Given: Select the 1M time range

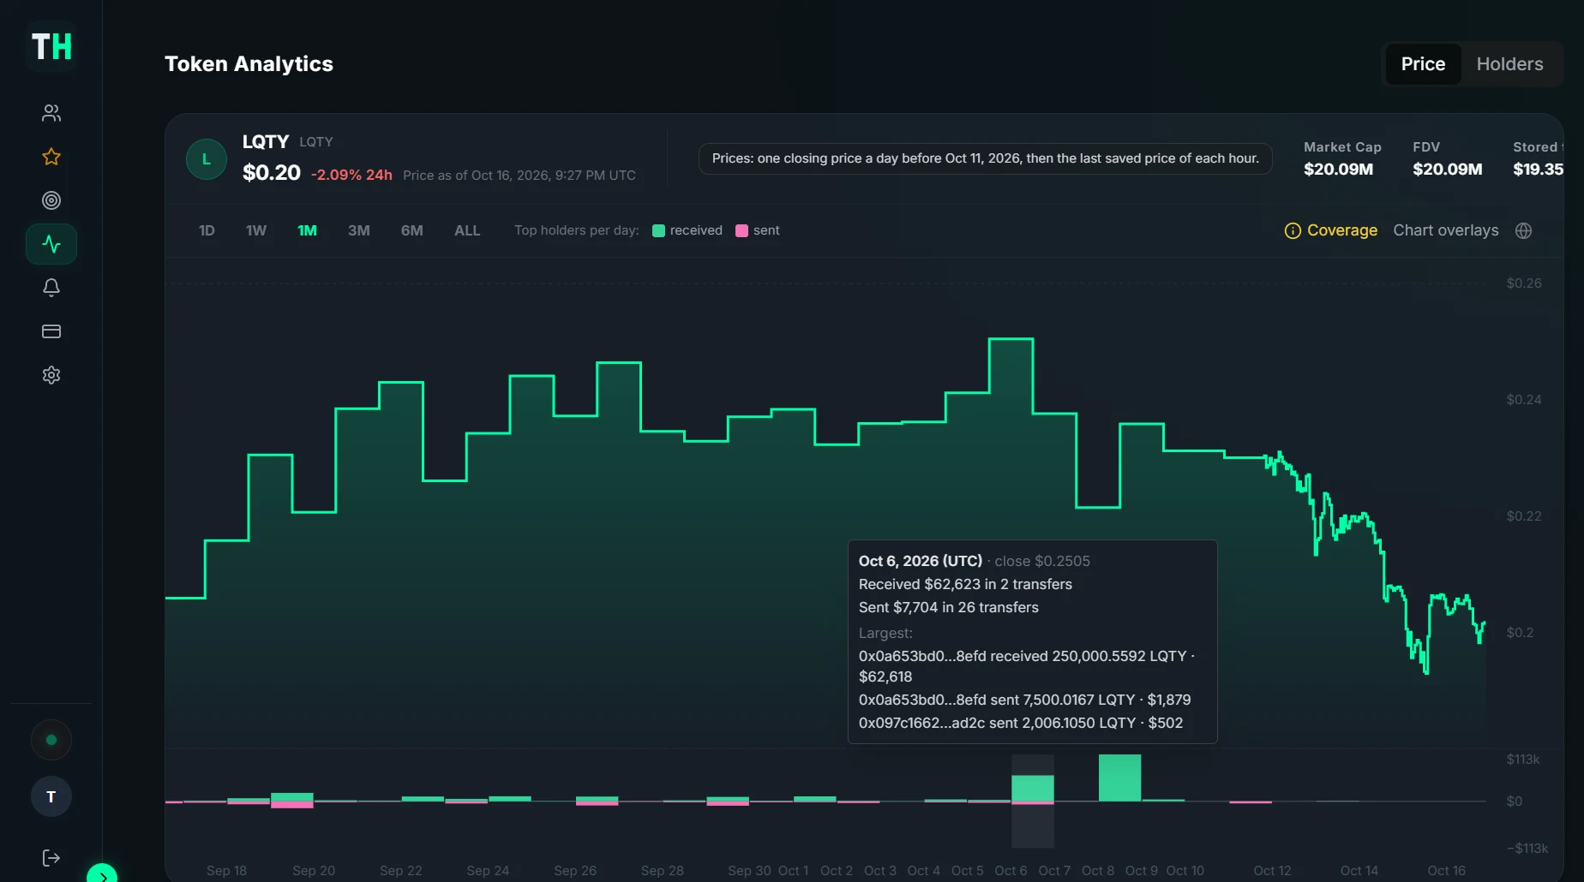Looking at the screenshot, I should click(307, 230).
